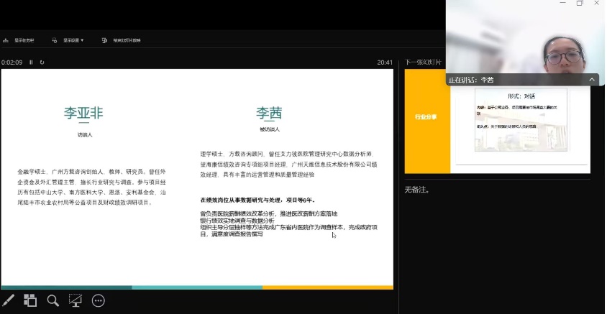Open the see all slides grid
This screenshot has width=607, height=314.
click(x=30, y=300)
